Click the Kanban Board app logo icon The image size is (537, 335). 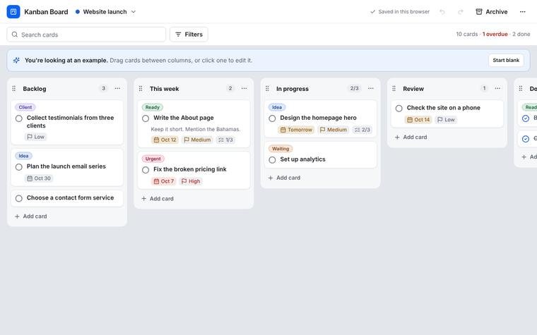(x=13, y=11)
